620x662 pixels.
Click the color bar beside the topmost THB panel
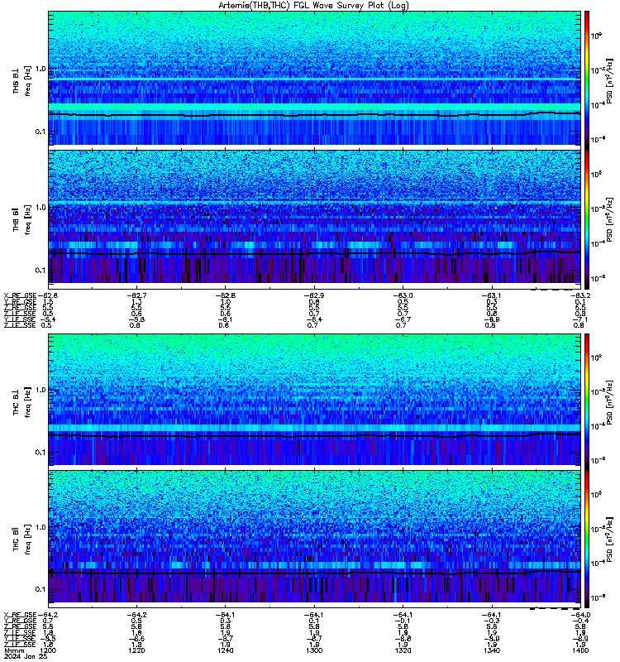coord(587,80)
